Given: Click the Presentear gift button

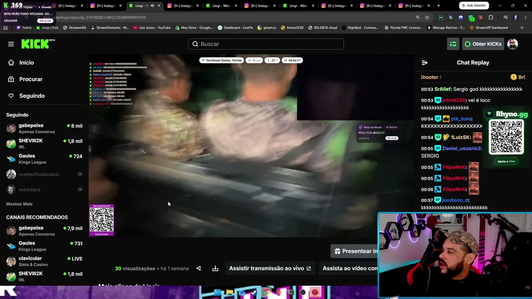Looking at the screenshot, I should tap(354, 251).
